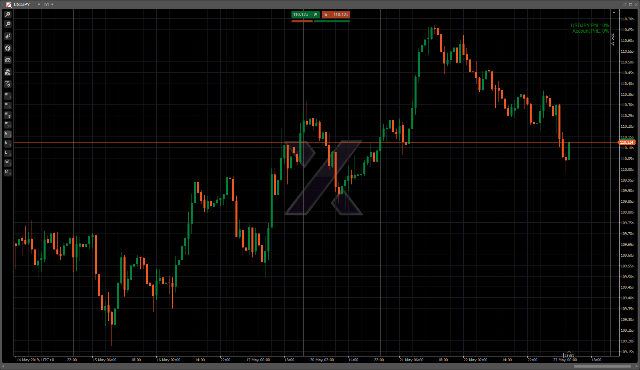Click the 110.50 price axis label
This screenshot has height=370, width=640.
click(627, 62)
